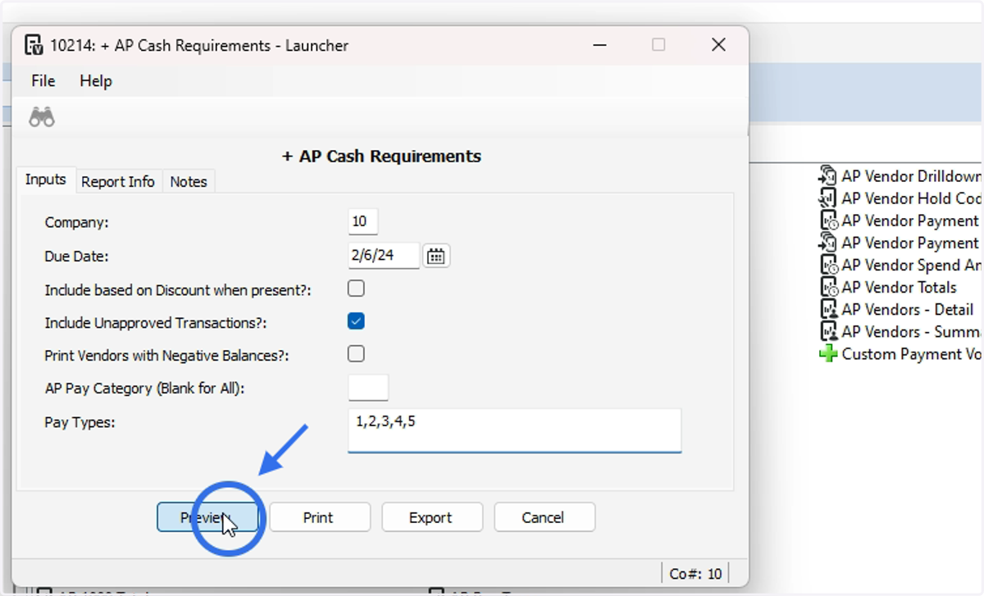Click the AP Vendor Spend report icon
Viewport: 984px width, 596px height.
[x=828, y=265]
